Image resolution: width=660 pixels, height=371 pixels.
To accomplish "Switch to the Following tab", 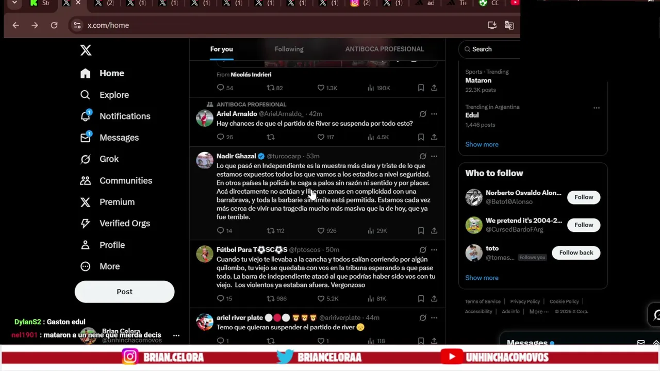I will [289, 49].
